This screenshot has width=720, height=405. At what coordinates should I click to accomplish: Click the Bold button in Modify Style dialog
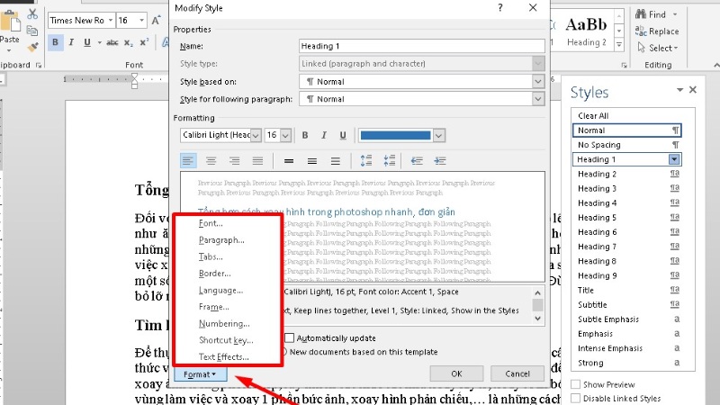point(305,135)
